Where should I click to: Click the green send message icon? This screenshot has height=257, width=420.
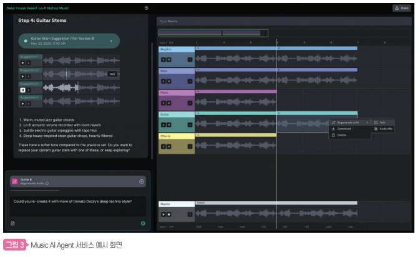(x=143, y=223)
